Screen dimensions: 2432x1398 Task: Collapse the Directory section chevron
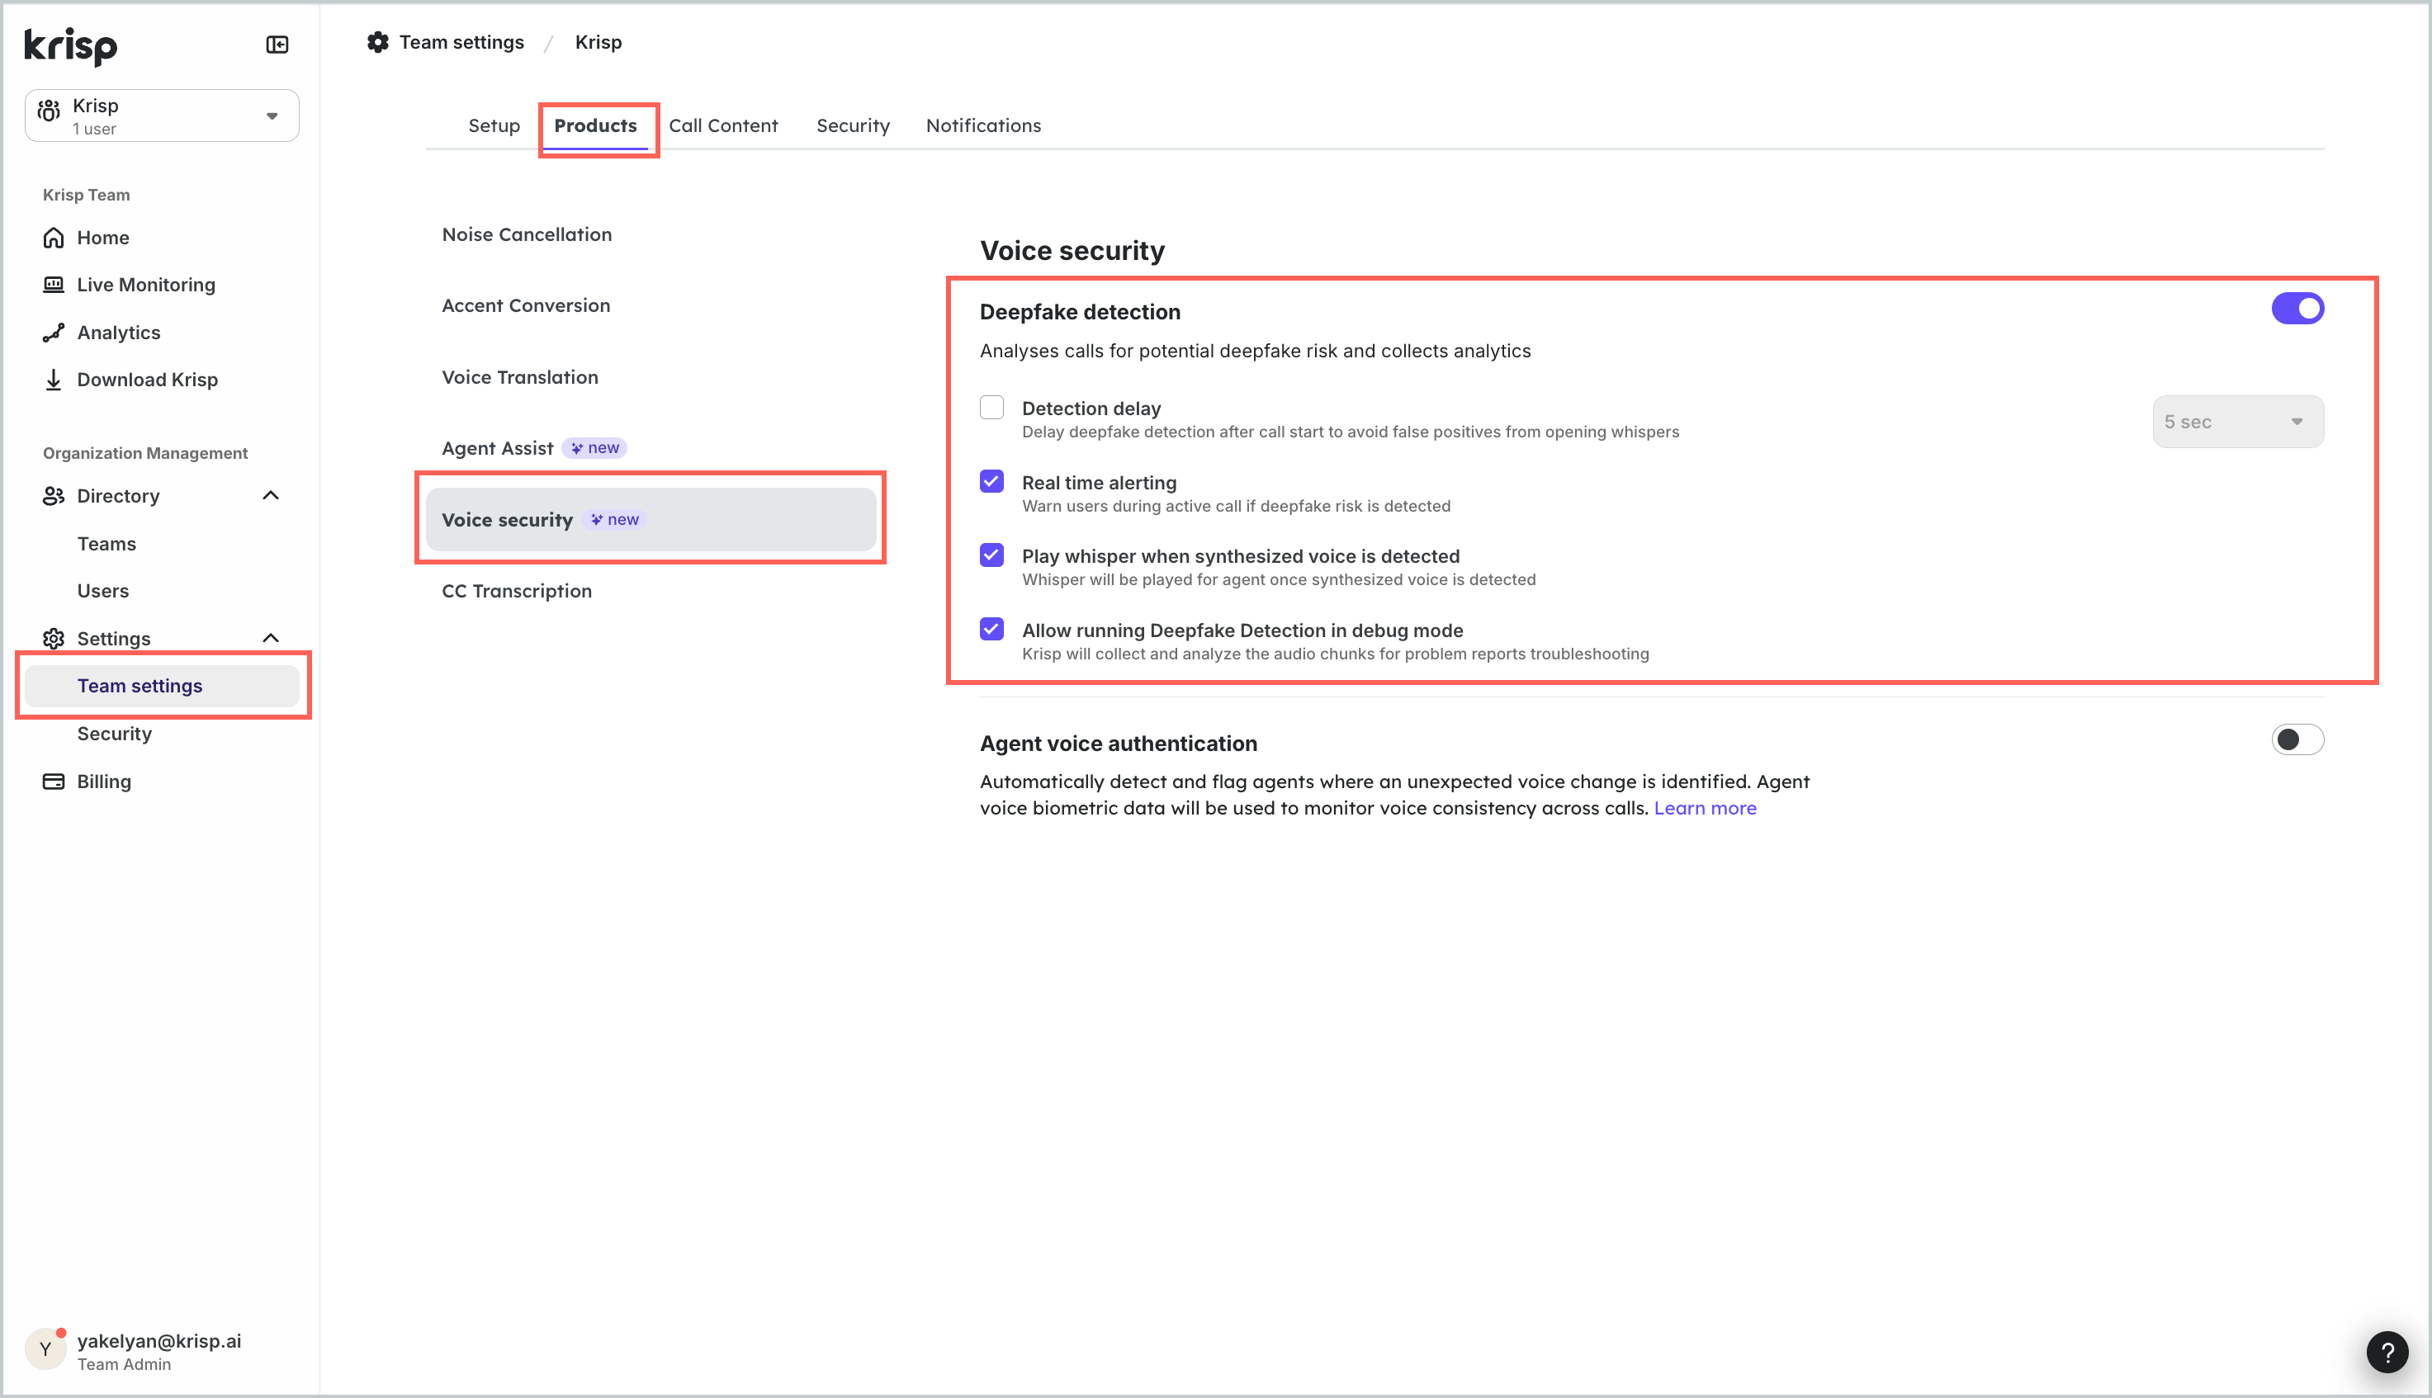tap(271, 495)
